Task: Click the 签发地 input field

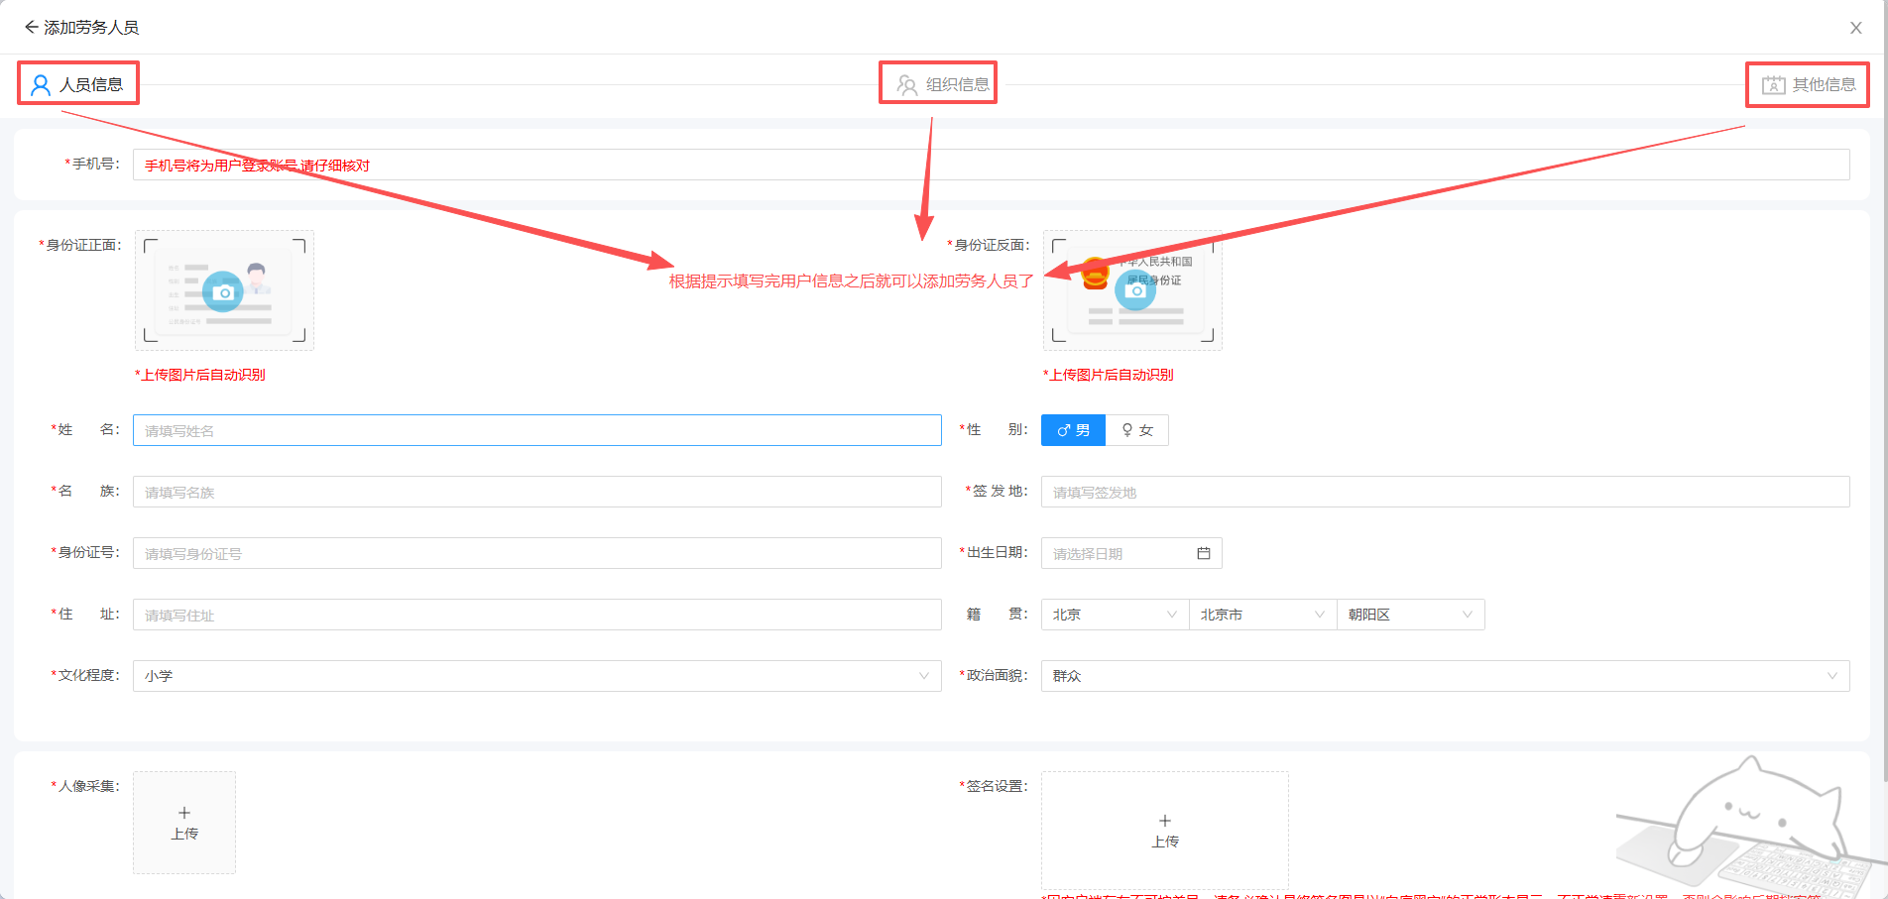Action: [1445, 492]
